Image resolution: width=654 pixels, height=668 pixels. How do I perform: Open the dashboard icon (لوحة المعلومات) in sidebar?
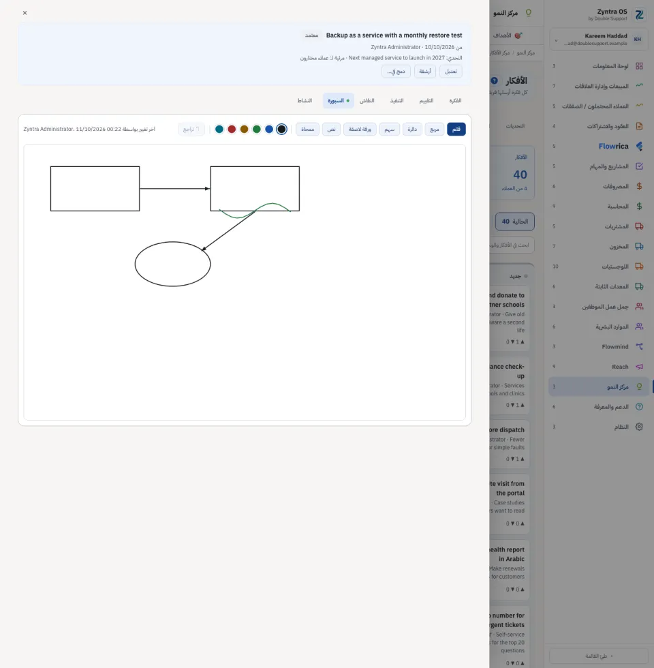(x=639, y=66)
